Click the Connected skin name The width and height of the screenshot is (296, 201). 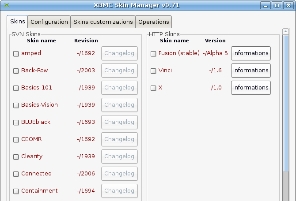[x=36, y=174]
